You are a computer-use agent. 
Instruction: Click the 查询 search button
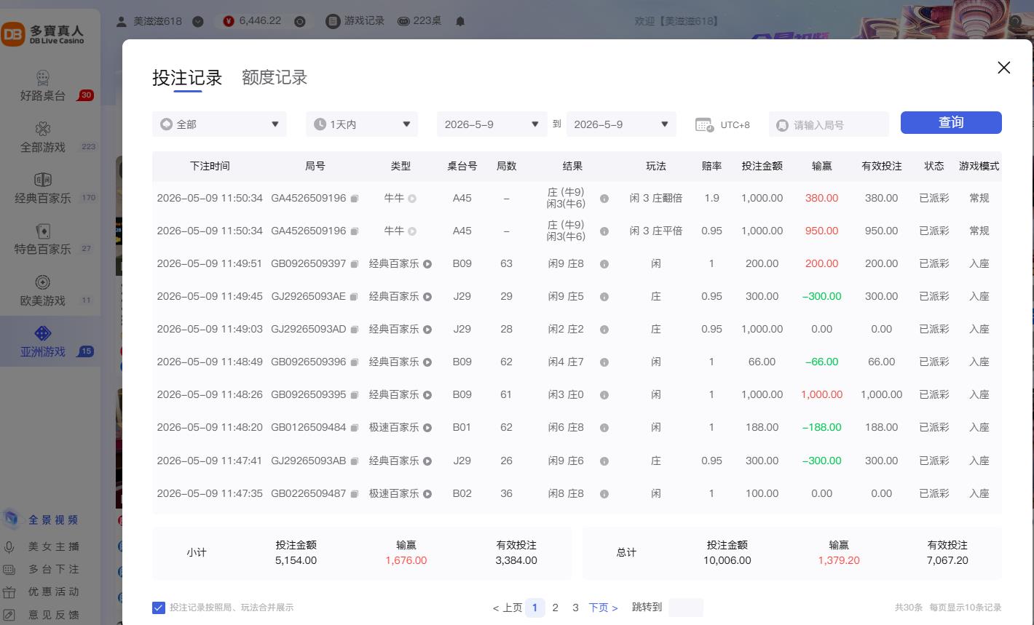click(x=951, y=122)
